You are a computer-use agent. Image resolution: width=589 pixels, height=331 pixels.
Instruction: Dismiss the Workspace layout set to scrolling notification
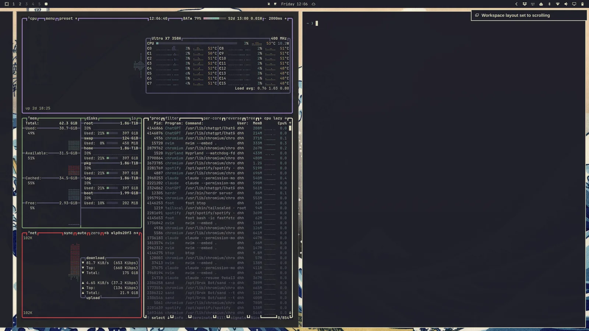529,15
